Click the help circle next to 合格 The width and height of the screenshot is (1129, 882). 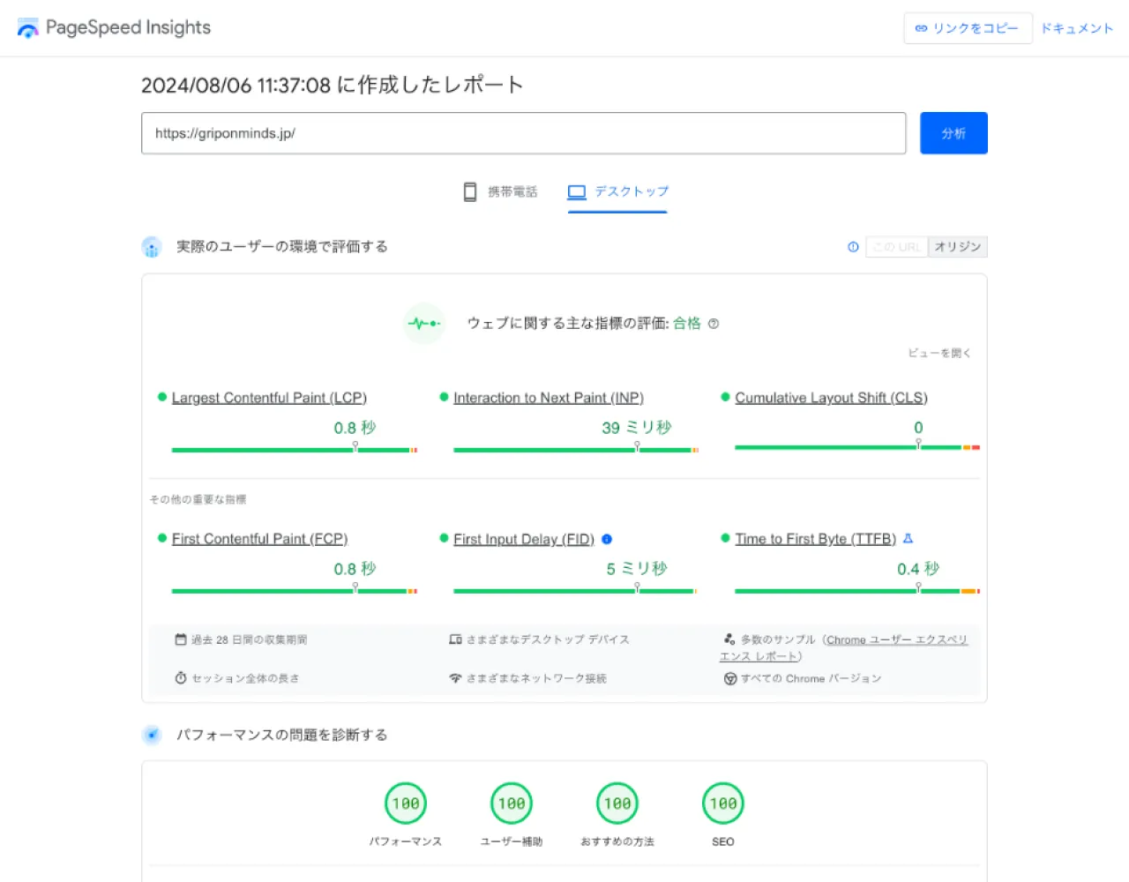click(713, 323)
